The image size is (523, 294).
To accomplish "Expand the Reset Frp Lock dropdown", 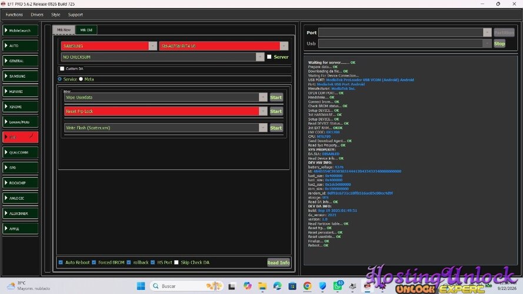I will (x=263, y=111).
